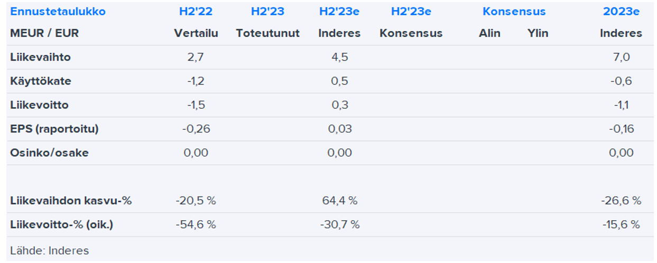Select the Ylin column subheader
This screenshot has height=263, width=657.
point(538,33)
